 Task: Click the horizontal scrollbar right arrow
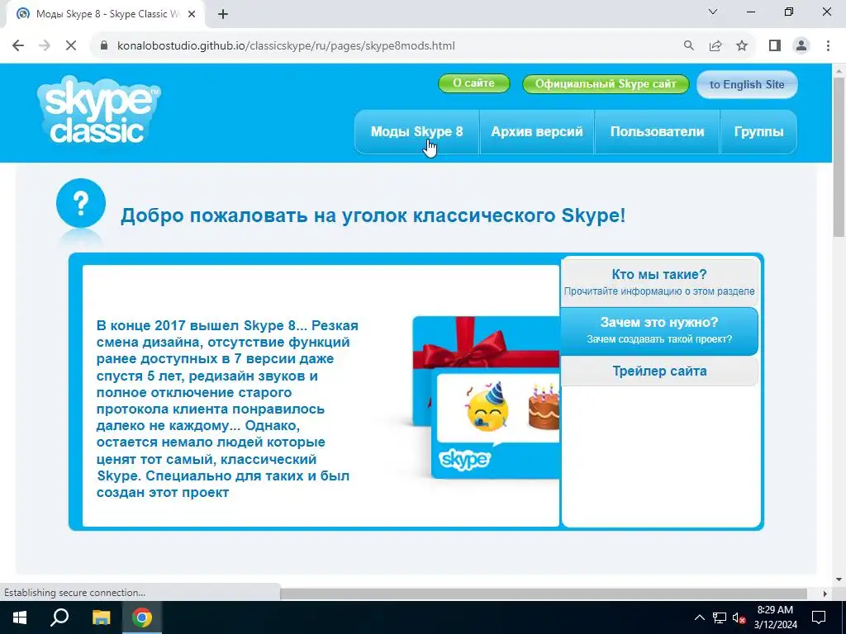coord(825,594)
